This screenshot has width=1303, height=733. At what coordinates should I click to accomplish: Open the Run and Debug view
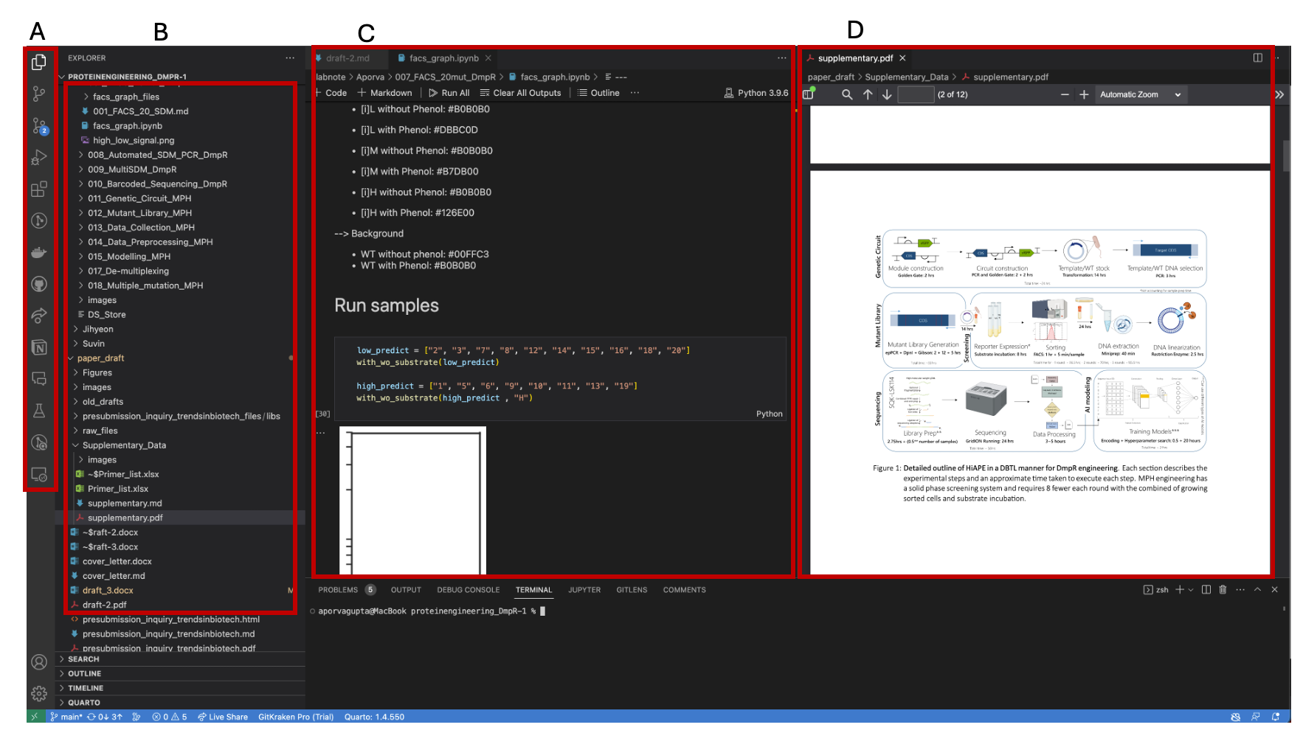tap(39, 157)
